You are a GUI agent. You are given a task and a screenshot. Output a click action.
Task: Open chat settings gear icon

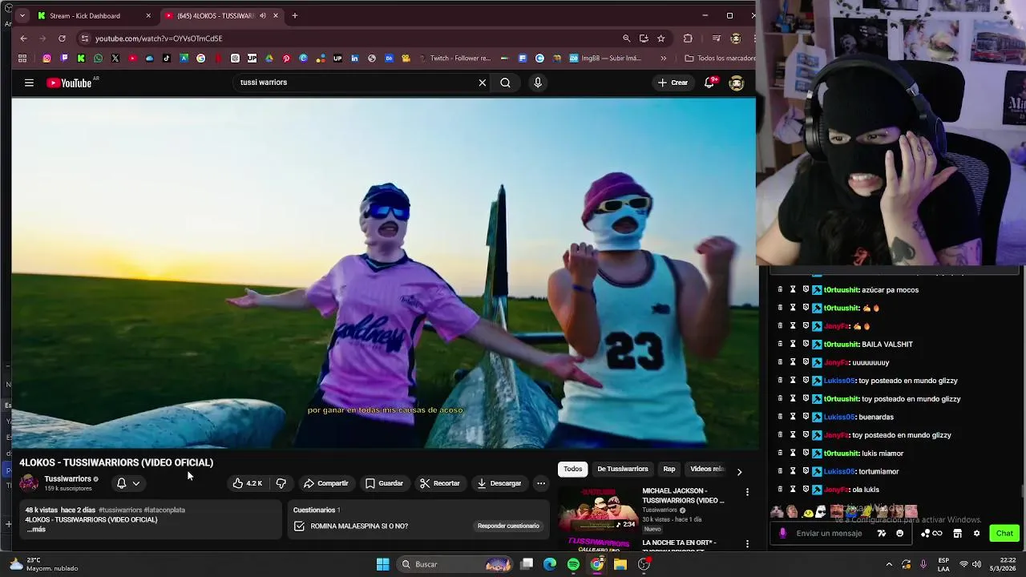[976, 533]
